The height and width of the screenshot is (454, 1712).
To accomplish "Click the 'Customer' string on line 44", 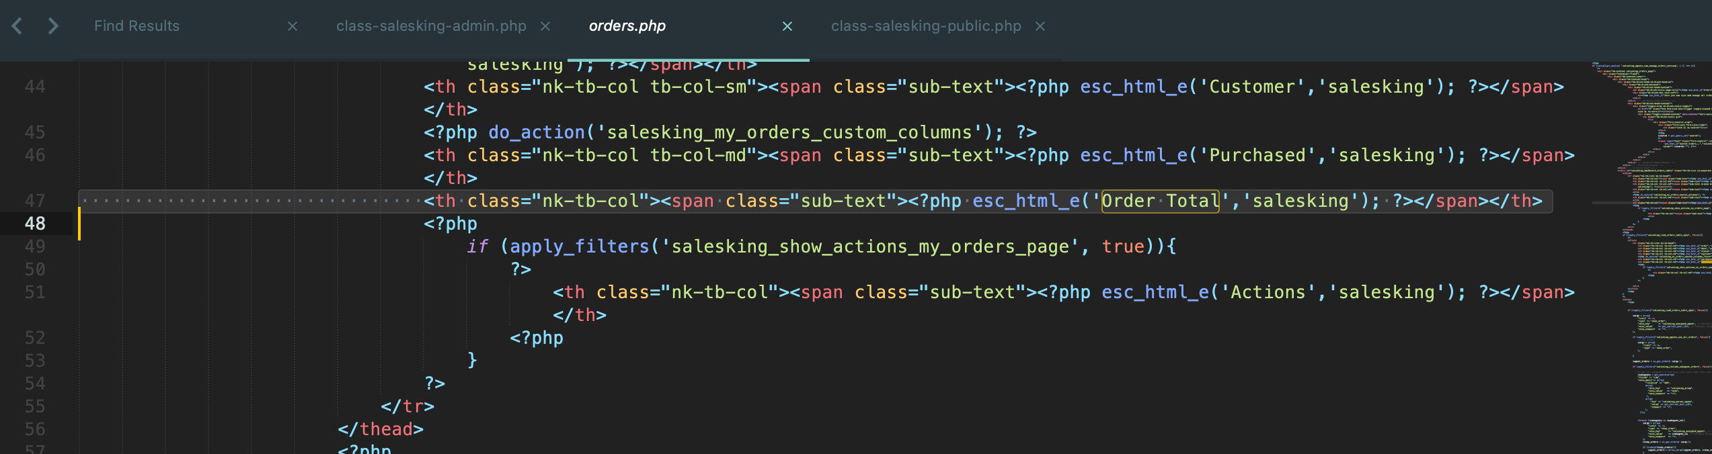I will [x=1251, y=87].
